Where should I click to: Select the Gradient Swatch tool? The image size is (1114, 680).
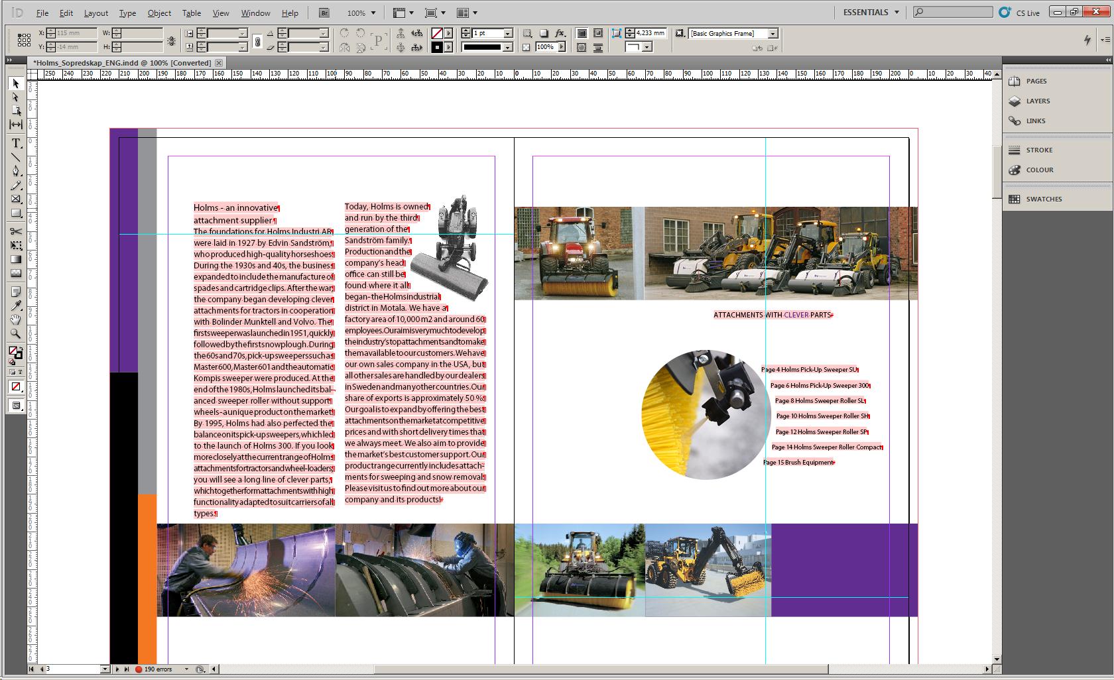[x=16, y=259]
